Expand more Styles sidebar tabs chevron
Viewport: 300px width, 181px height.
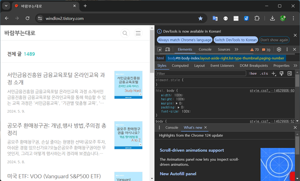click(x=295, y=65)
